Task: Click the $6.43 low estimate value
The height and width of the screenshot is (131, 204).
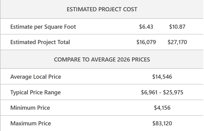Action: (x=146, y=27)
